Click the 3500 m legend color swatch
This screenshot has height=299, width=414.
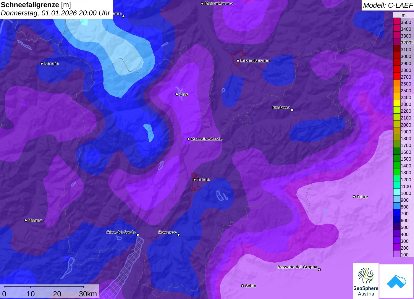[x=397, y=22]
